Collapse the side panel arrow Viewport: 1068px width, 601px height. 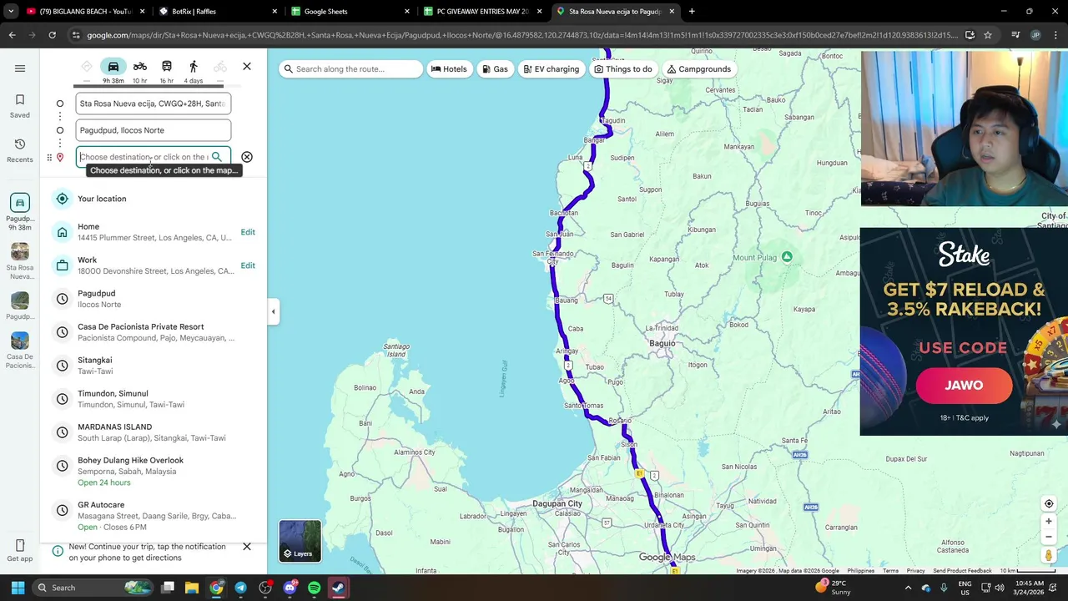(x=273, y=311)
